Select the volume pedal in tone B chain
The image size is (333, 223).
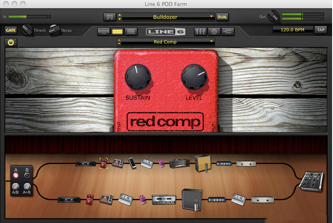click(x=106, y=199)
